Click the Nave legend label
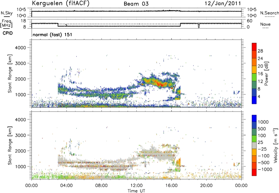Image resolution: width=279 pixels, height=193 pixels. pos(265,24)
